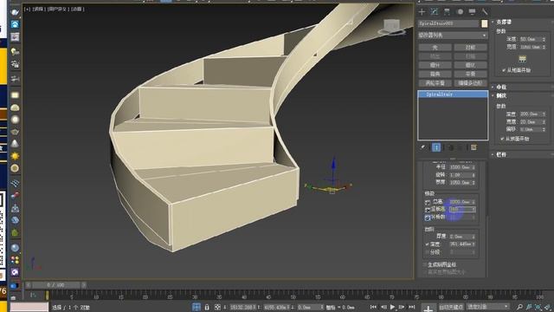The image size is (554, 312).
Task: Click the 壳 modifier button
Action: 435,48
